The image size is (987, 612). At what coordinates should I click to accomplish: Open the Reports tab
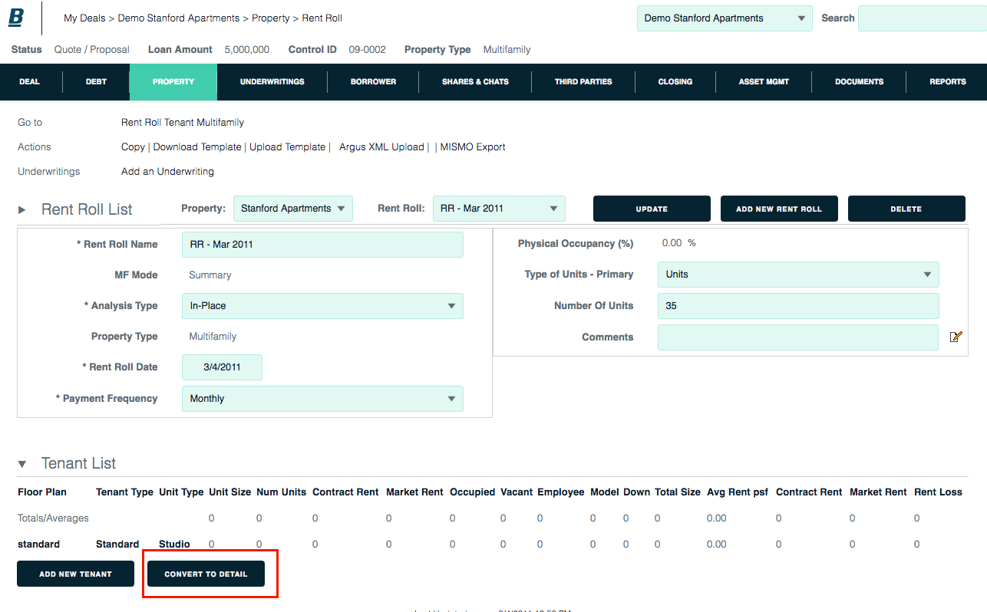(x=948, y=81)
